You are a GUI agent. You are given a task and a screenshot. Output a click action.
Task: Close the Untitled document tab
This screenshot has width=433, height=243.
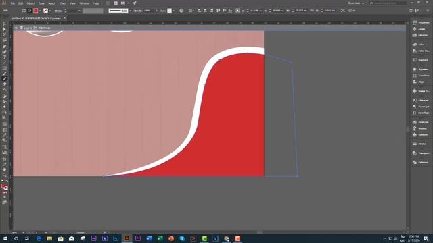point(65,18)
